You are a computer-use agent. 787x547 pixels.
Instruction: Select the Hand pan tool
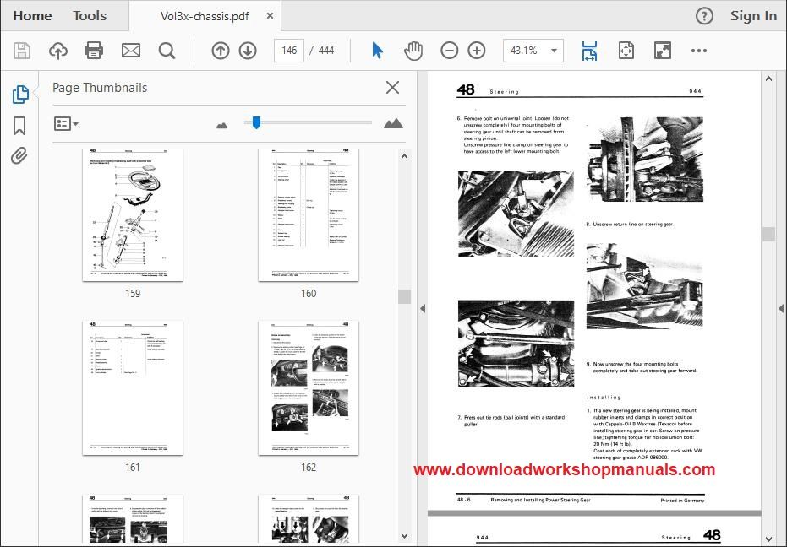pos(413,51)
